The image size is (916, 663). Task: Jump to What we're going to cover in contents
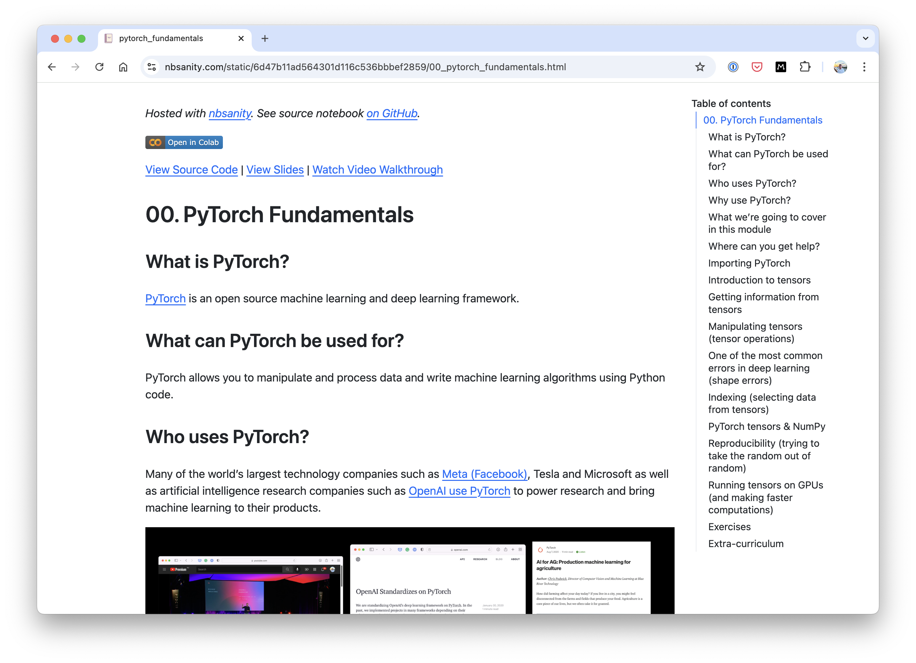pyautogui.click(x=767, y=223)
